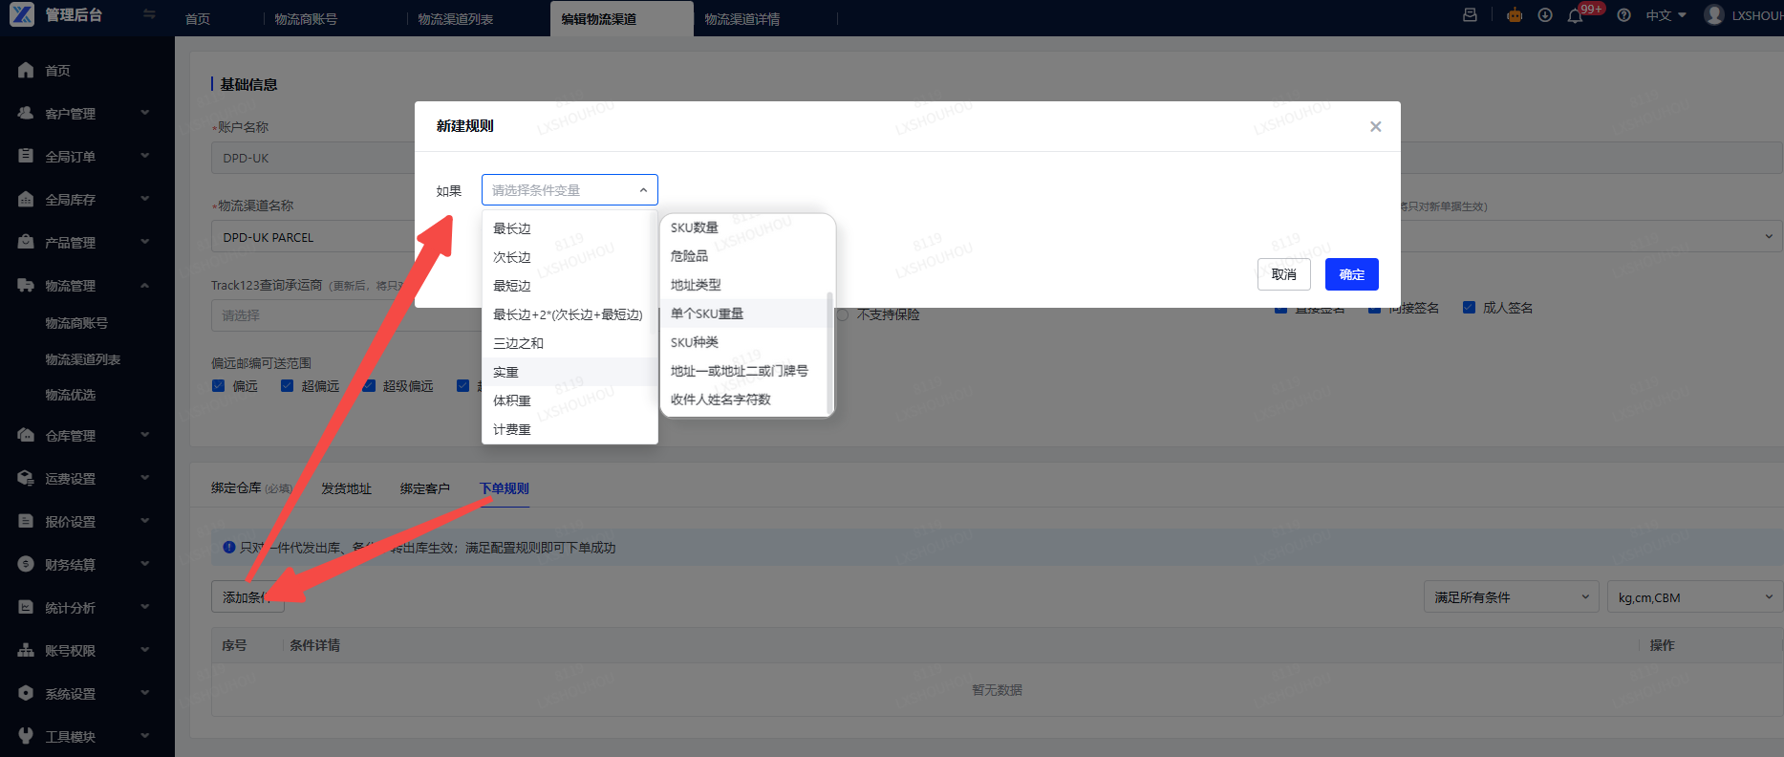The image size is (1784, 757).
Task: Uncheck the 超级偏远 checkbox
Action: (369, 385)
